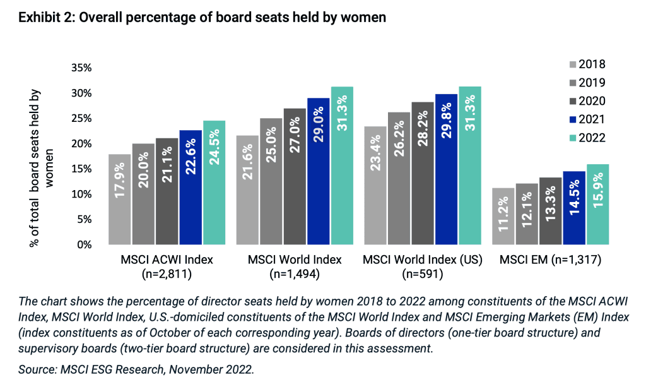Screen dimensions: 646x389
Task: Click the 2018 legend color swatch
Action: (573, 64)
